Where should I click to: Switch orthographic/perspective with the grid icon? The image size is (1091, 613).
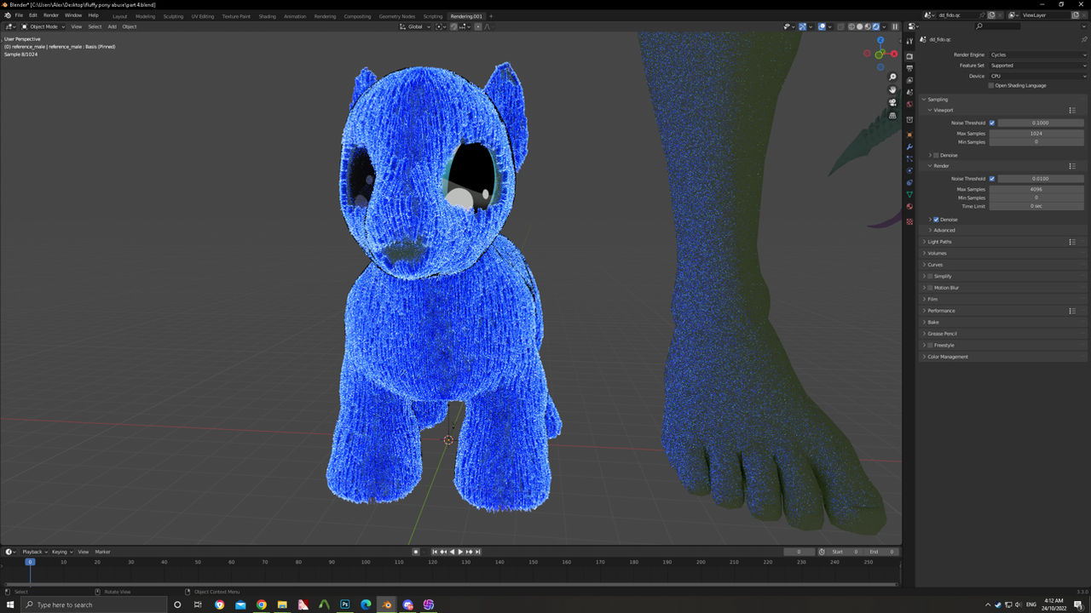pyautogui.click(x=892, y=116)
